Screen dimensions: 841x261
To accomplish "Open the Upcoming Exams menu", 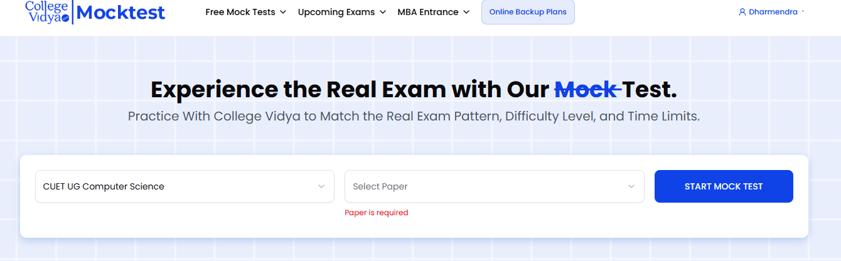I will tap(336, 12).
